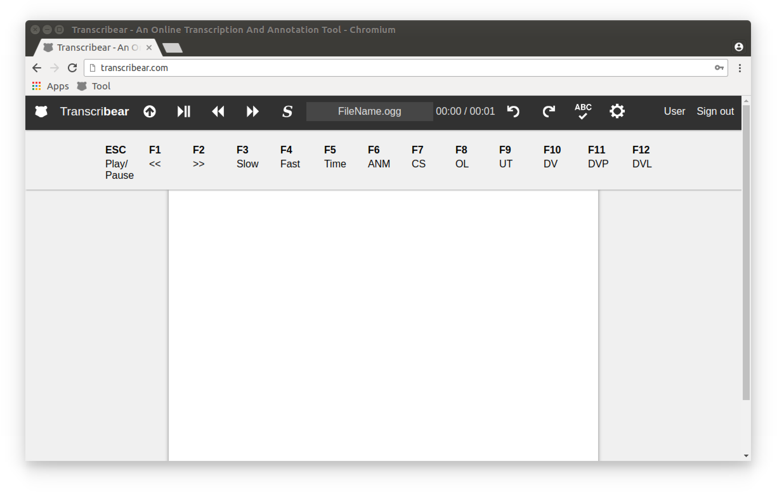Open the file upload icon
The height and width of the screenshot is (492, 777).
coord(150,111)
